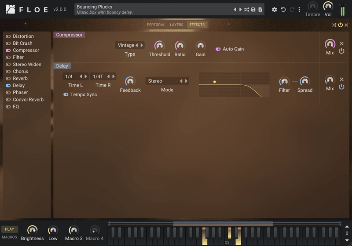Enable Chorus effect
The image size is (352, 246).
(8, 72)
